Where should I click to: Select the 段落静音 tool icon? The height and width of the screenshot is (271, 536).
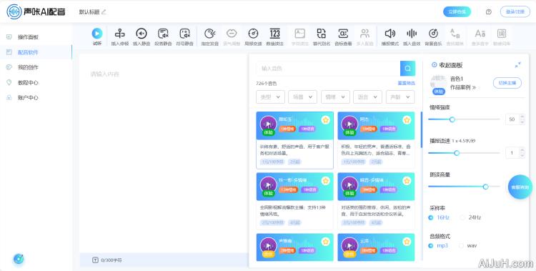click(163, 33)
